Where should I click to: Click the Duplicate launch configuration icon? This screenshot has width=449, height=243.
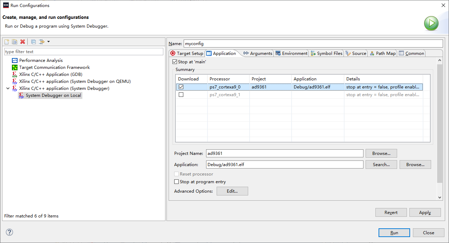point(15,42)
